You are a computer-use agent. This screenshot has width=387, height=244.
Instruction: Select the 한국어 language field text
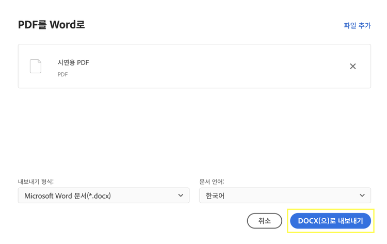pos(215,196)
